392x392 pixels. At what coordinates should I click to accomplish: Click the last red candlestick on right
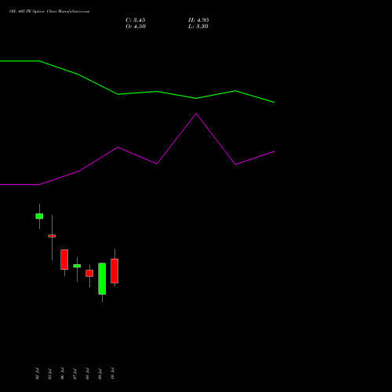114,271
